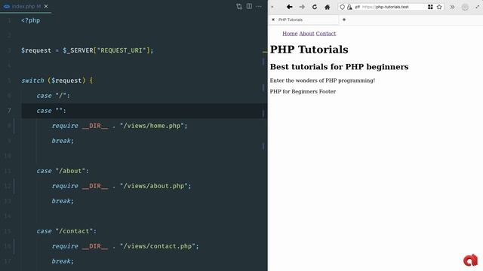Bookmark this page with the star
Viewport: 483px width, 271px height.
pos(439,7)
